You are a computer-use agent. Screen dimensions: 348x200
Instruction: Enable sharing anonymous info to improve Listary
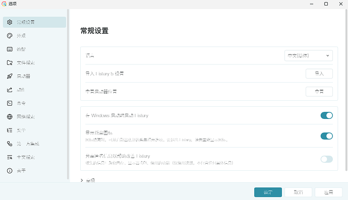326,159
